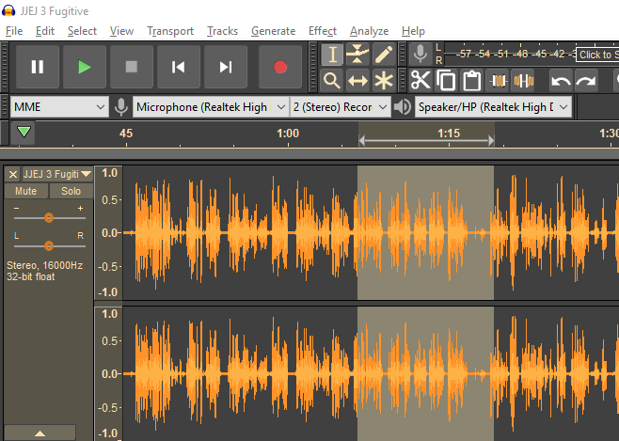Click the Paste clipboard icon
Viewport: 619px width, 441px height.
472,81
